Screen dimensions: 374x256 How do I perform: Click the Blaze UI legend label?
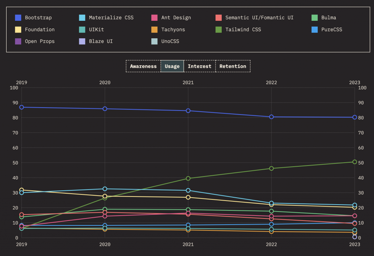click(x=101, y=42)
